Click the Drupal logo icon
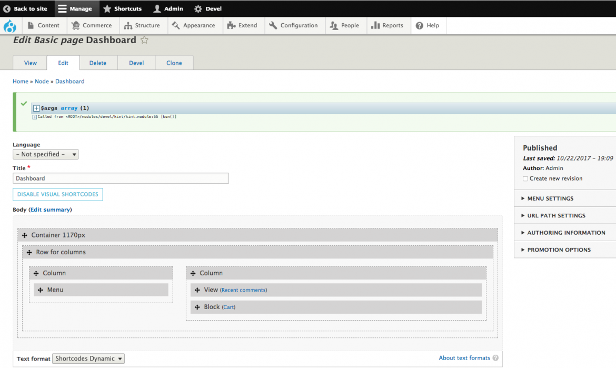The image size is (616, 368). [11, 25]
